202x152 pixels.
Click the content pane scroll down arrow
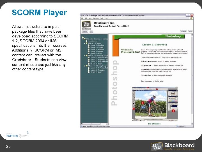(x=192, y=124)
